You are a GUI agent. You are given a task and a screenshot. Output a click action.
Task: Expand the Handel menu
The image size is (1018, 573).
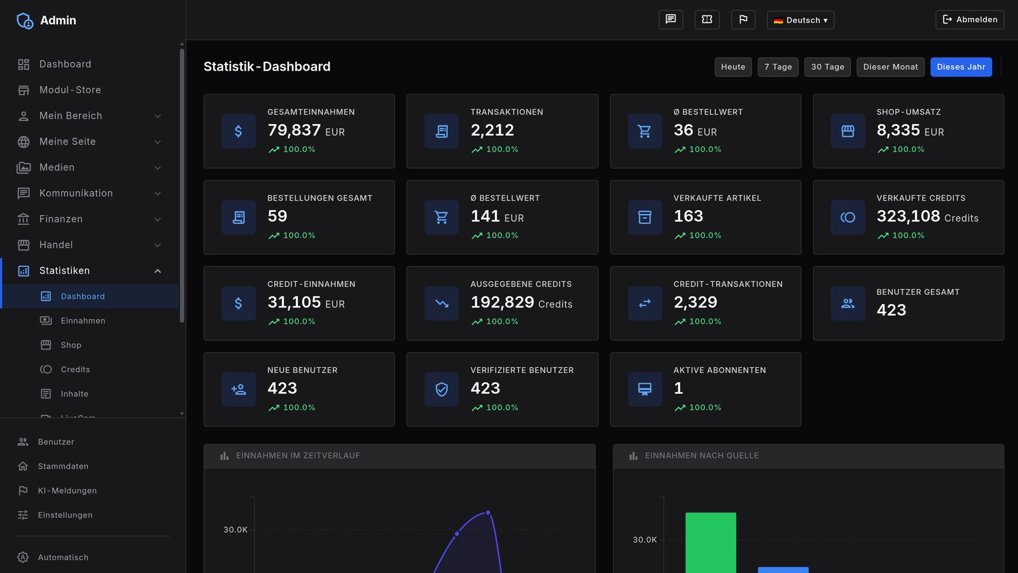pos(90,244)
